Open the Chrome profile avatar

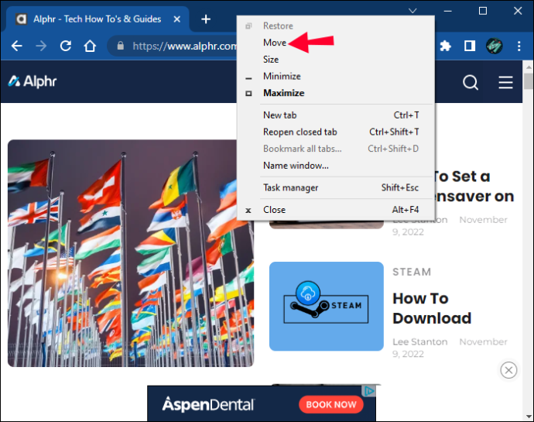pos(495,46)
